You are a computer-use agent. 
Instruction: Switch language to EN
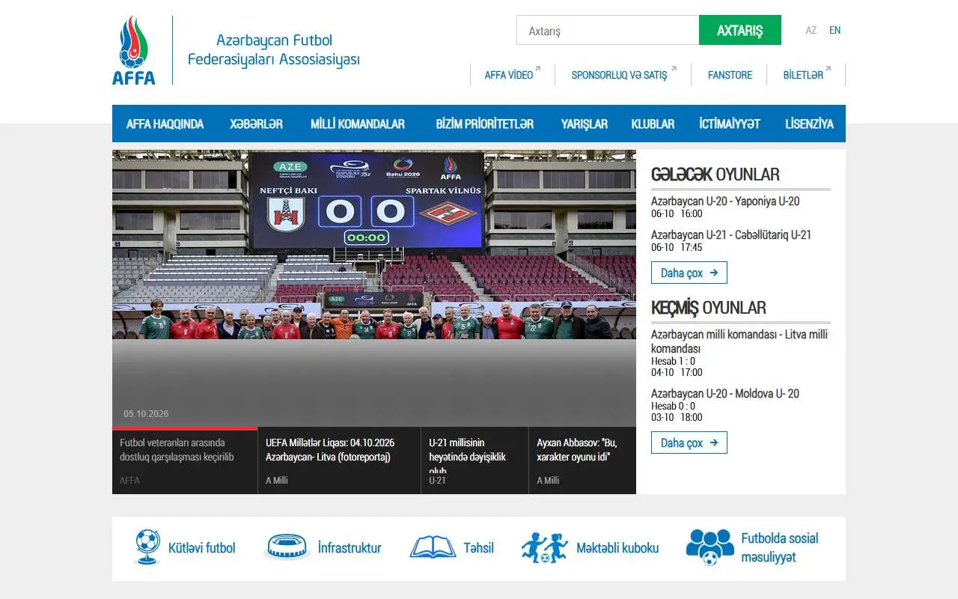pos(835,30)
